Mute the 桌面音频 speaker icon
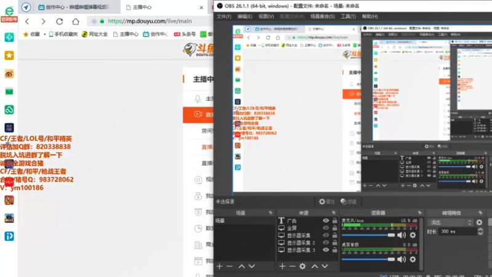Viewport: 492px width, 277px height. (x=402, y=259)
